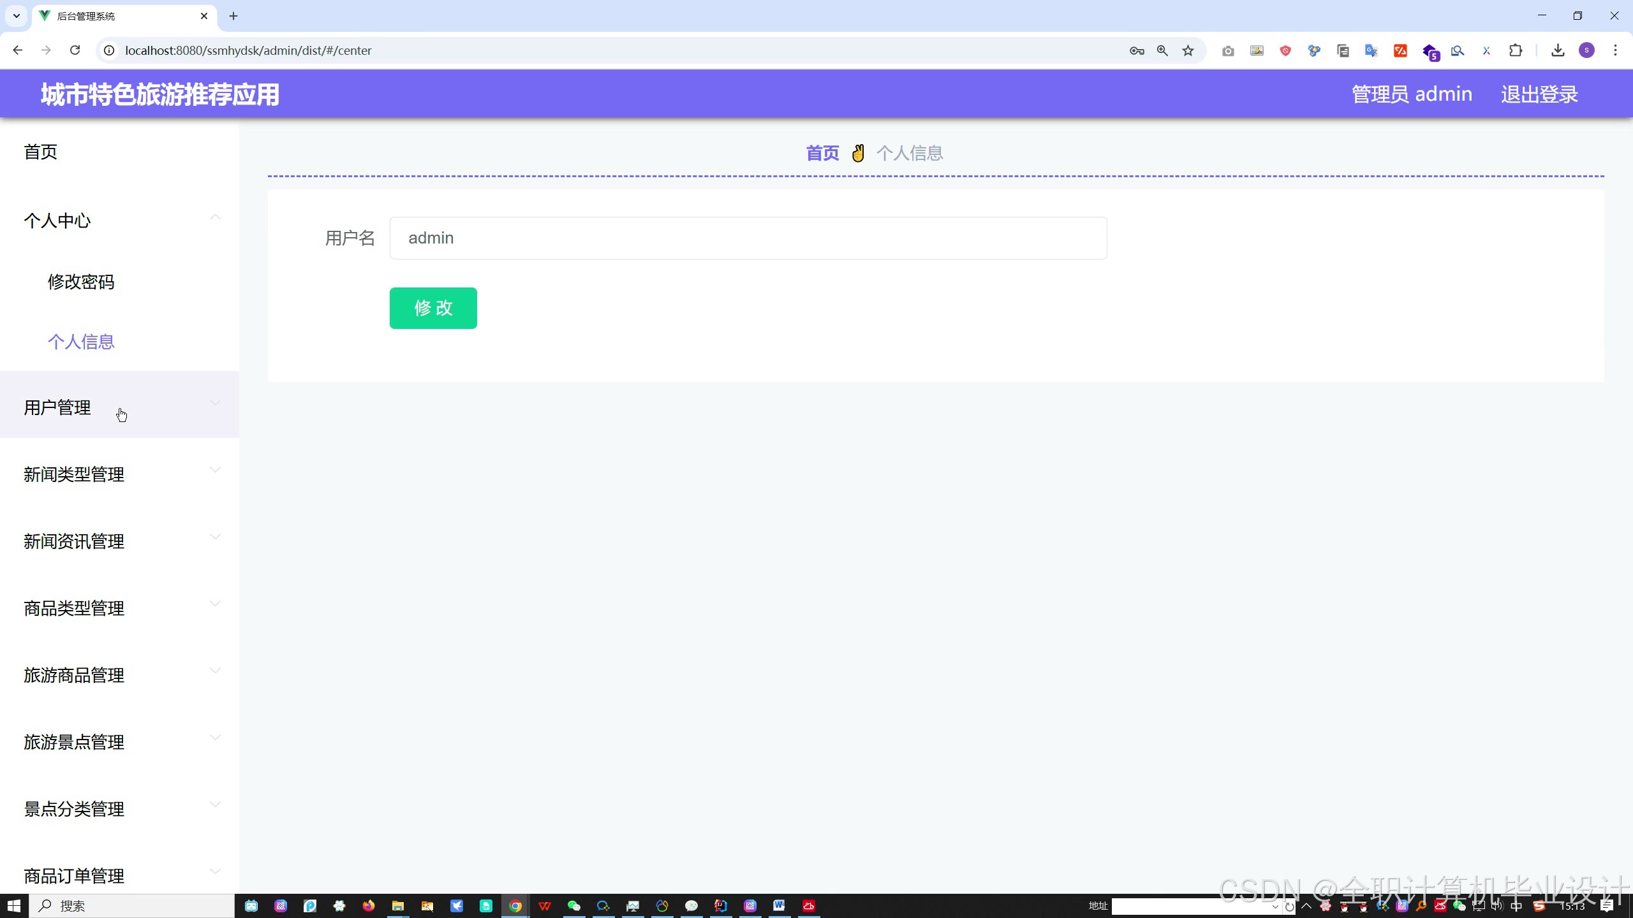The height and width of the screenshot is (918, 1633).
Task: Select 修改密码 in the sidebar
Action: click(x=81, y=282)
